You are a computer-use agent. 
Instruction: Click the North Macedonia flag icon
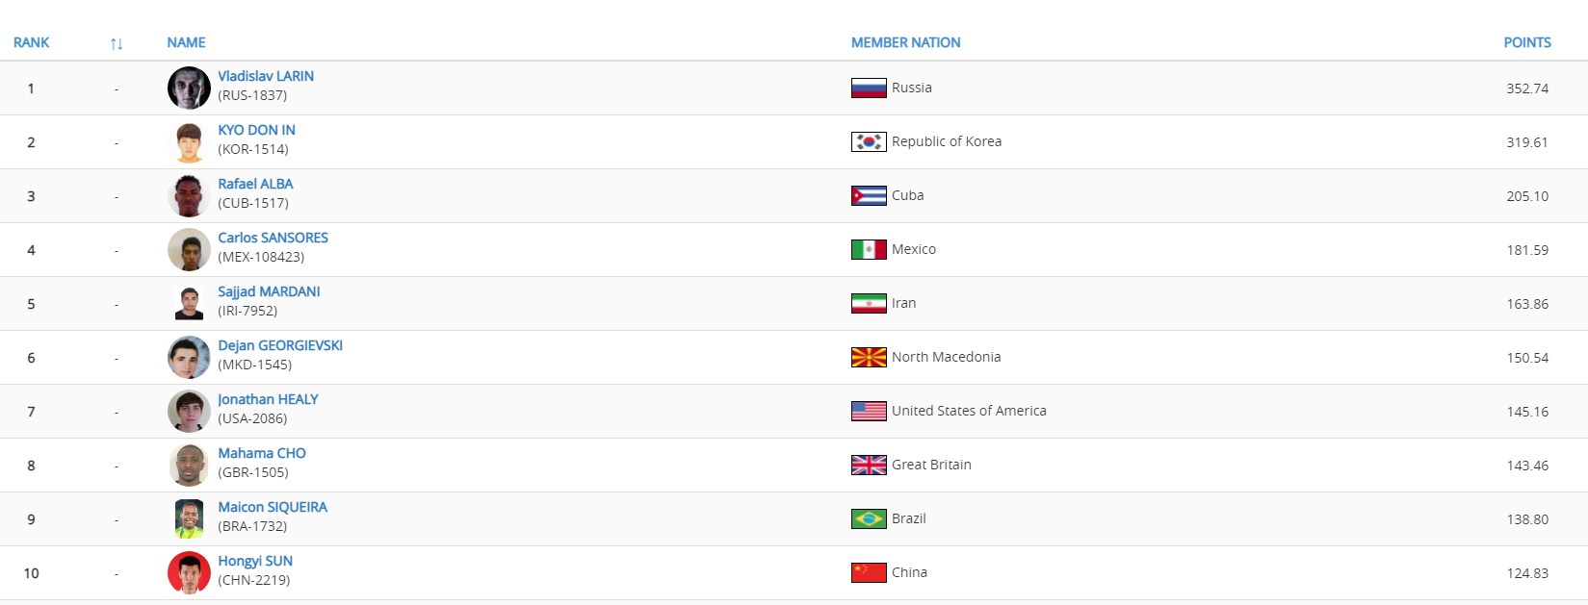[869, 358]
